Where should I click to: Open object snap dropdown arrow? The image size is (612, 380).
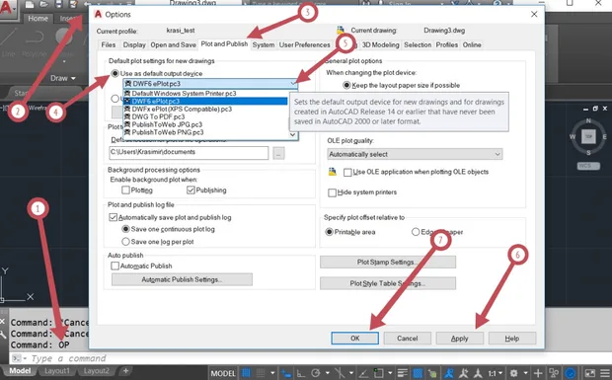[390, 373]
